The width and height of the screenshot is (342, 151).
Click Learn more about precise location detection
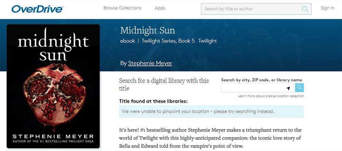pos(271,96)
